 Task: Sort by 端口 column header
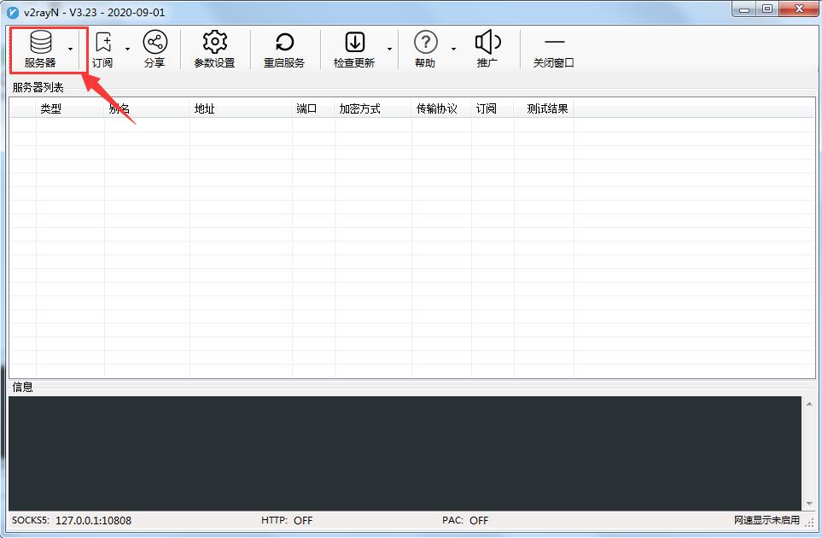coord(313,109)
